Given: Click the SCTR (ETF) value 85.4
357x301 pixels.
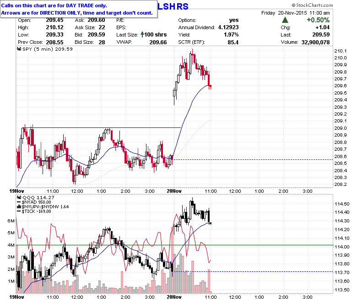Looking at the screenshot, I should click(x=233, y=42).
